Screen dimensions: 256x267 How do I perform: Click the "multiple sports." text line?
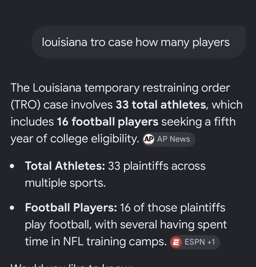point(65,183)
